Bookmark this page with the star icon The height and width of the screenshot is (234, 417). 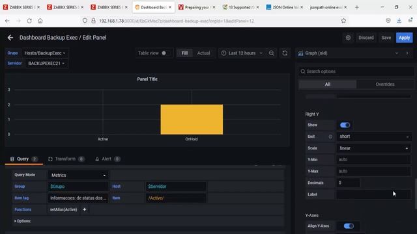coord(343,21)
